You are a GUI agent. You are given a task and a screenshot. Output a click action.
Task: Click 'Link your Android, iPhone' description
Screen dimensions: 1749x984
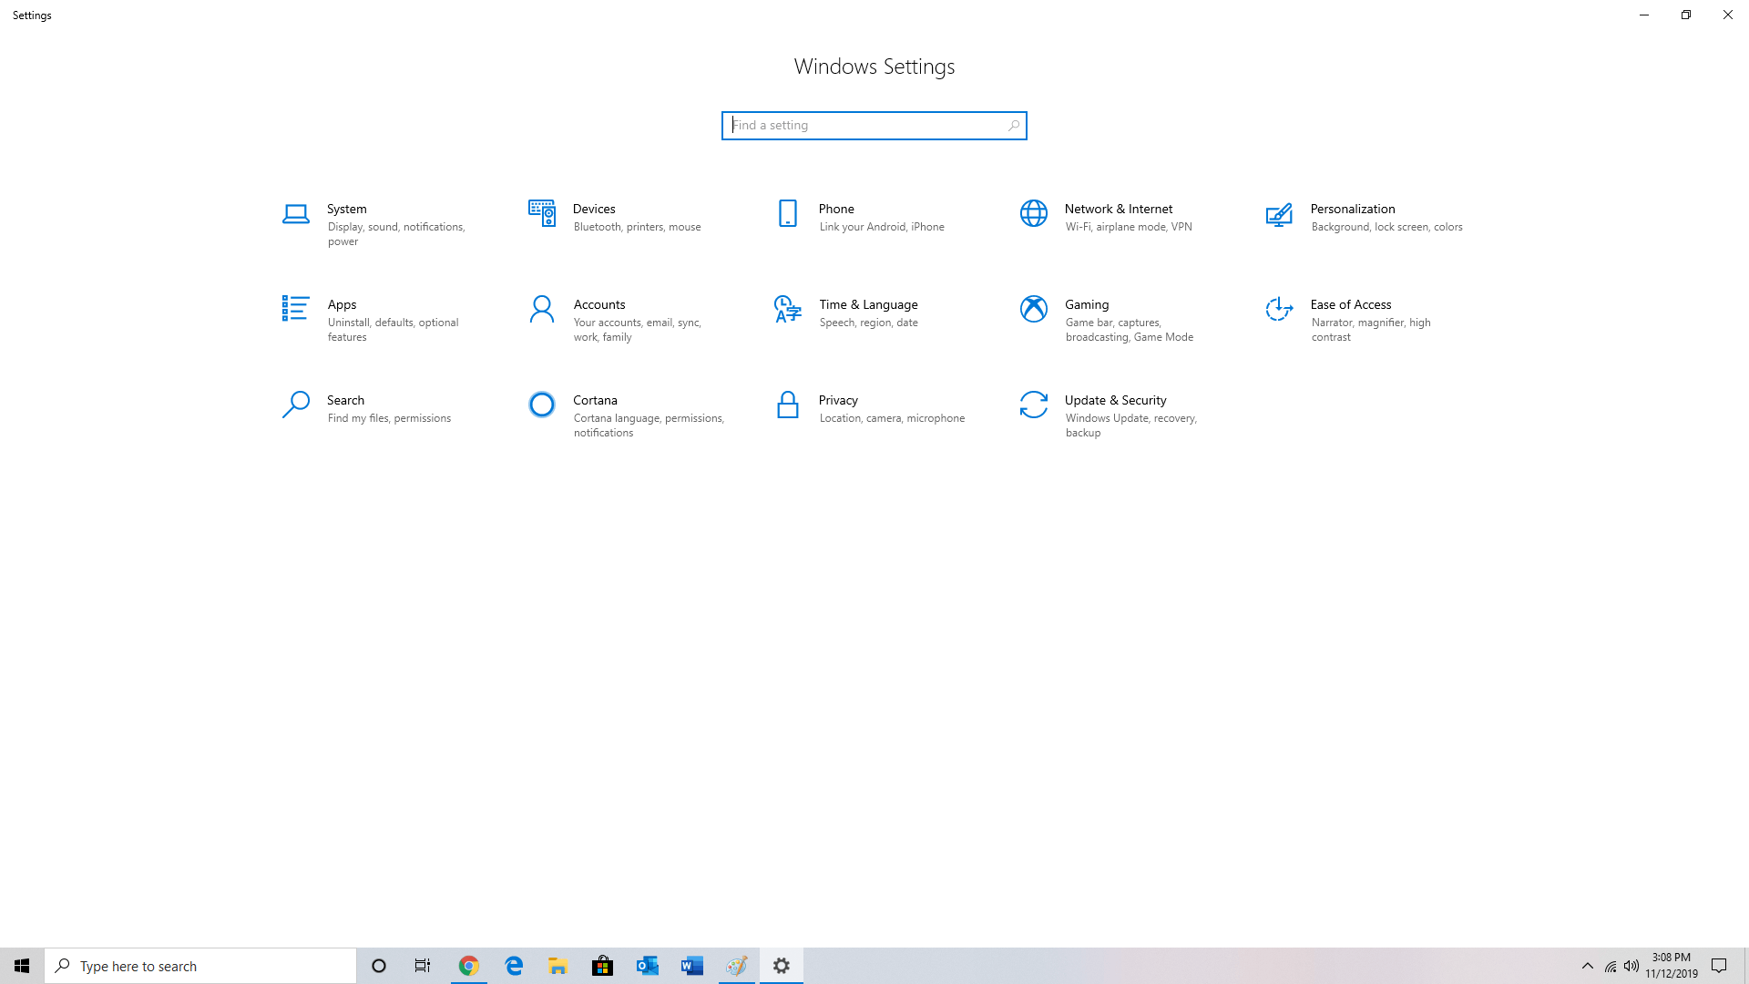point(881,227)
